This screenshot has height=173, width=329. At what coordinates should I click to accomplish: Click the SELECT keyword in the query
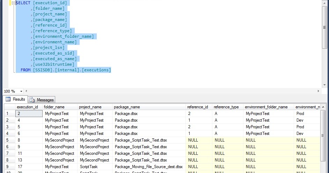23,3
